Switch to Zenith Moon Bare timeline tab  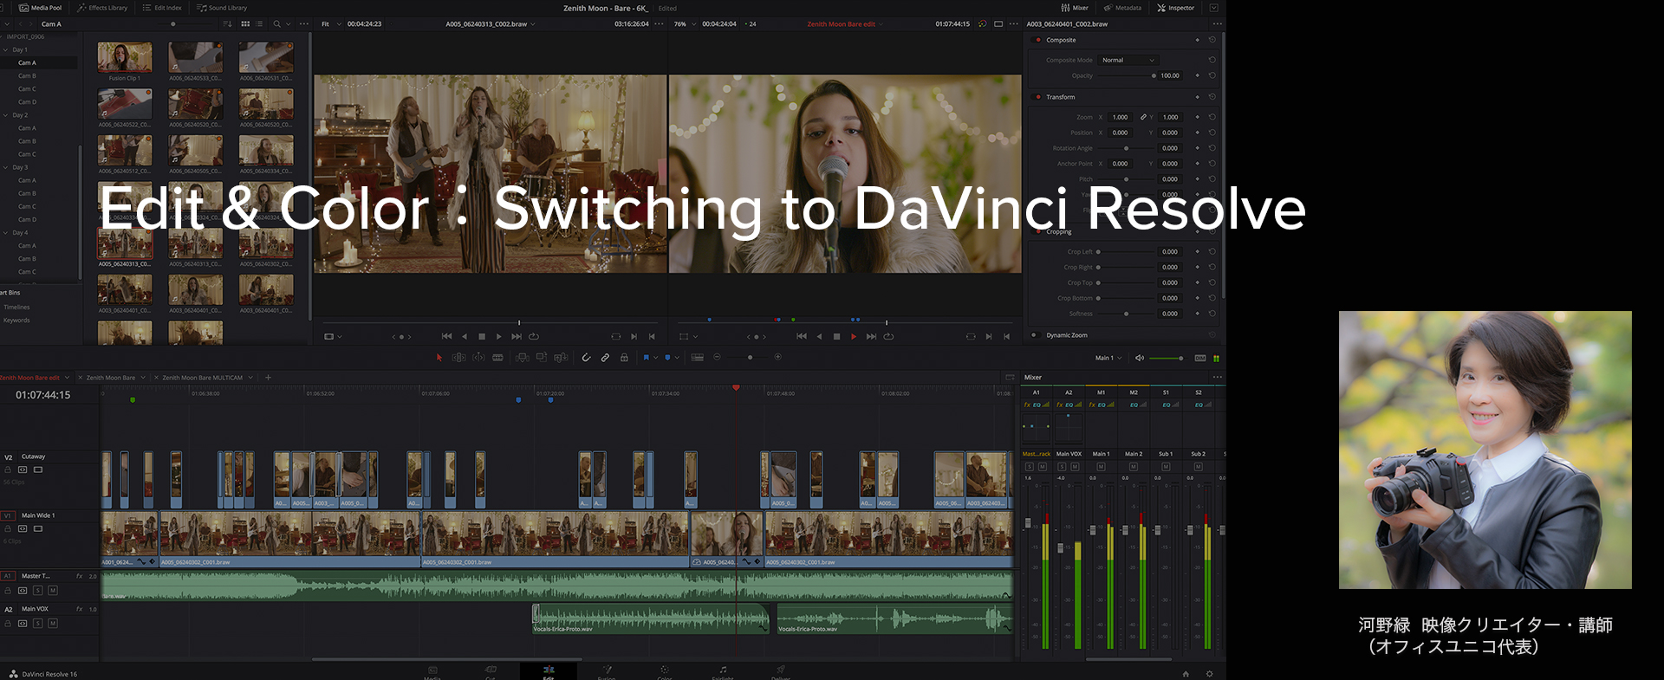(110, 378)
